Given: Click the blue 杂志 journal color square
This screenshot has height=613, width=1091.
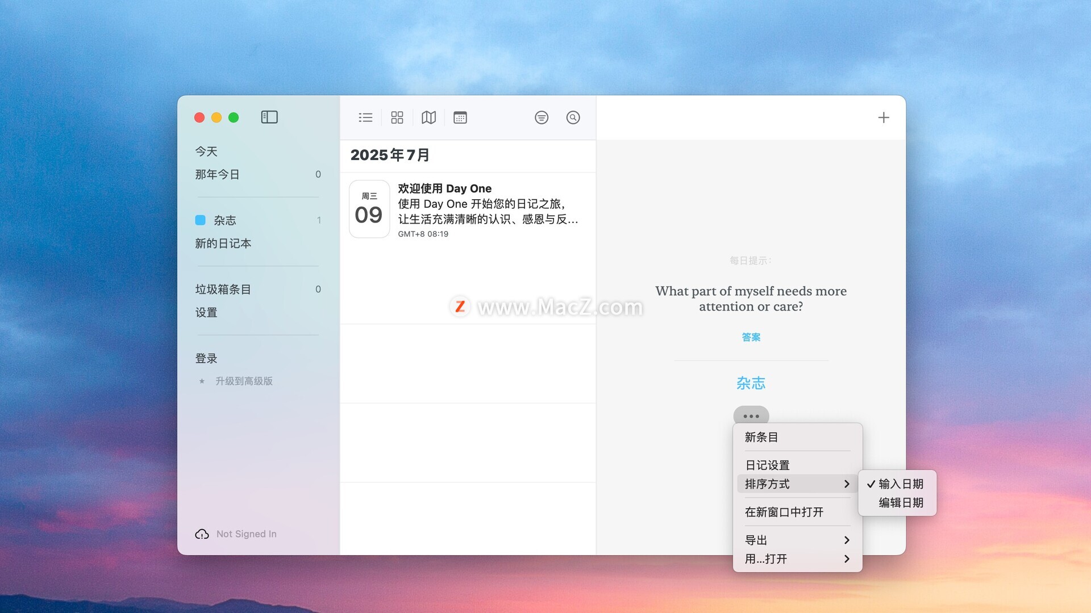Looking at the screenshot, I should [x=201, y=220].
